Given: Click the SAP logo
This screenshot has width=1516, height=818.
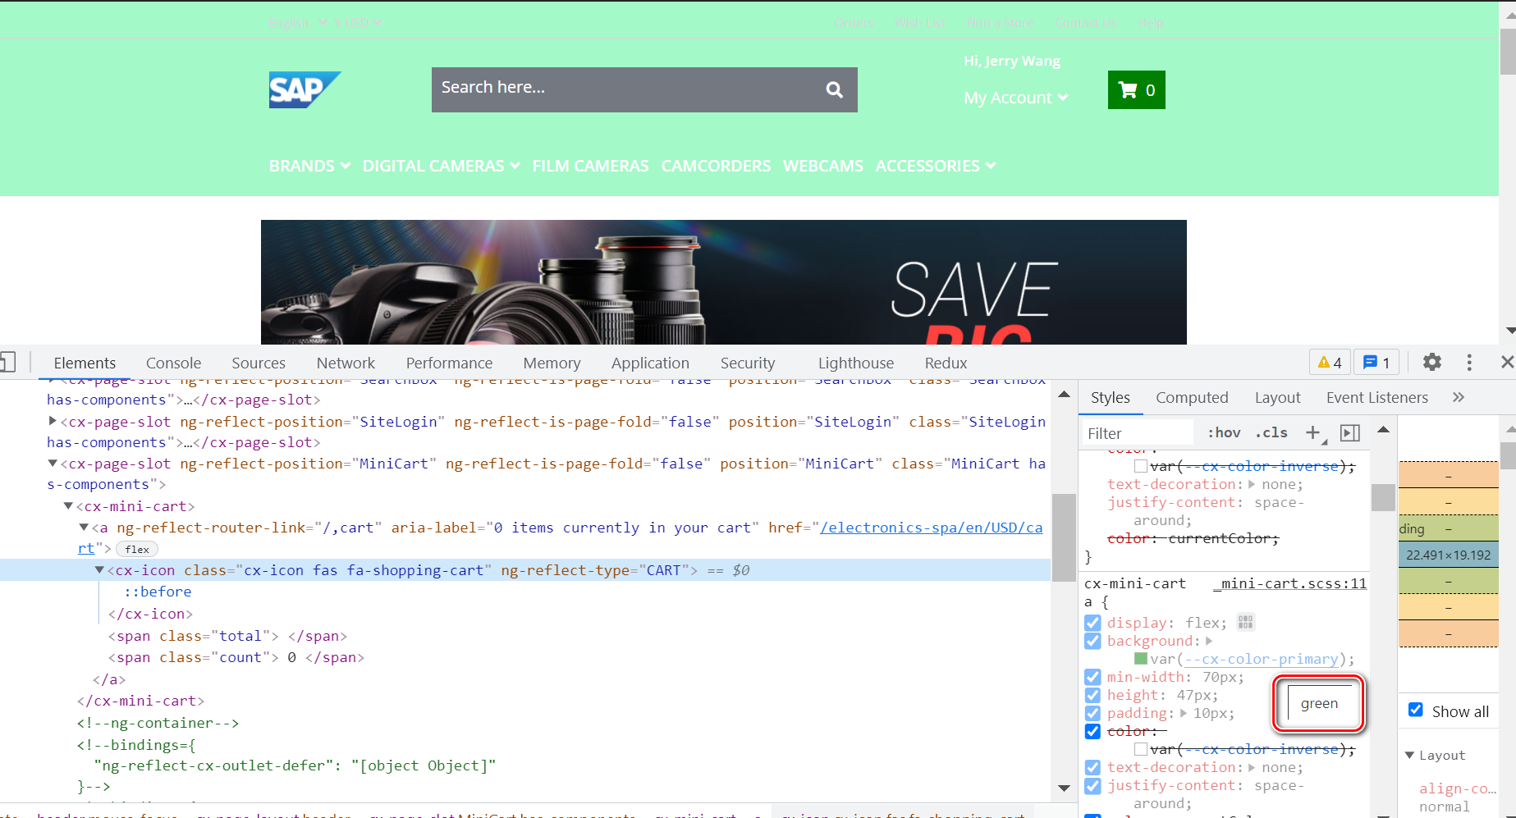Looking at the screenshot, I should pos(305,89).
